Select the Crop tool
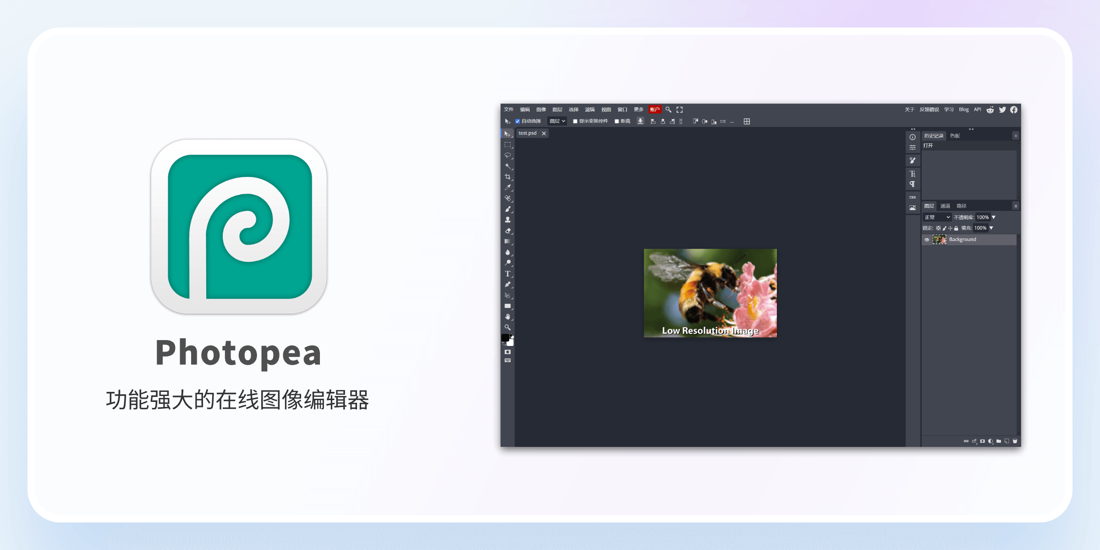The height and width of the screenshot is (550, 1100). [x=507, y=177]
